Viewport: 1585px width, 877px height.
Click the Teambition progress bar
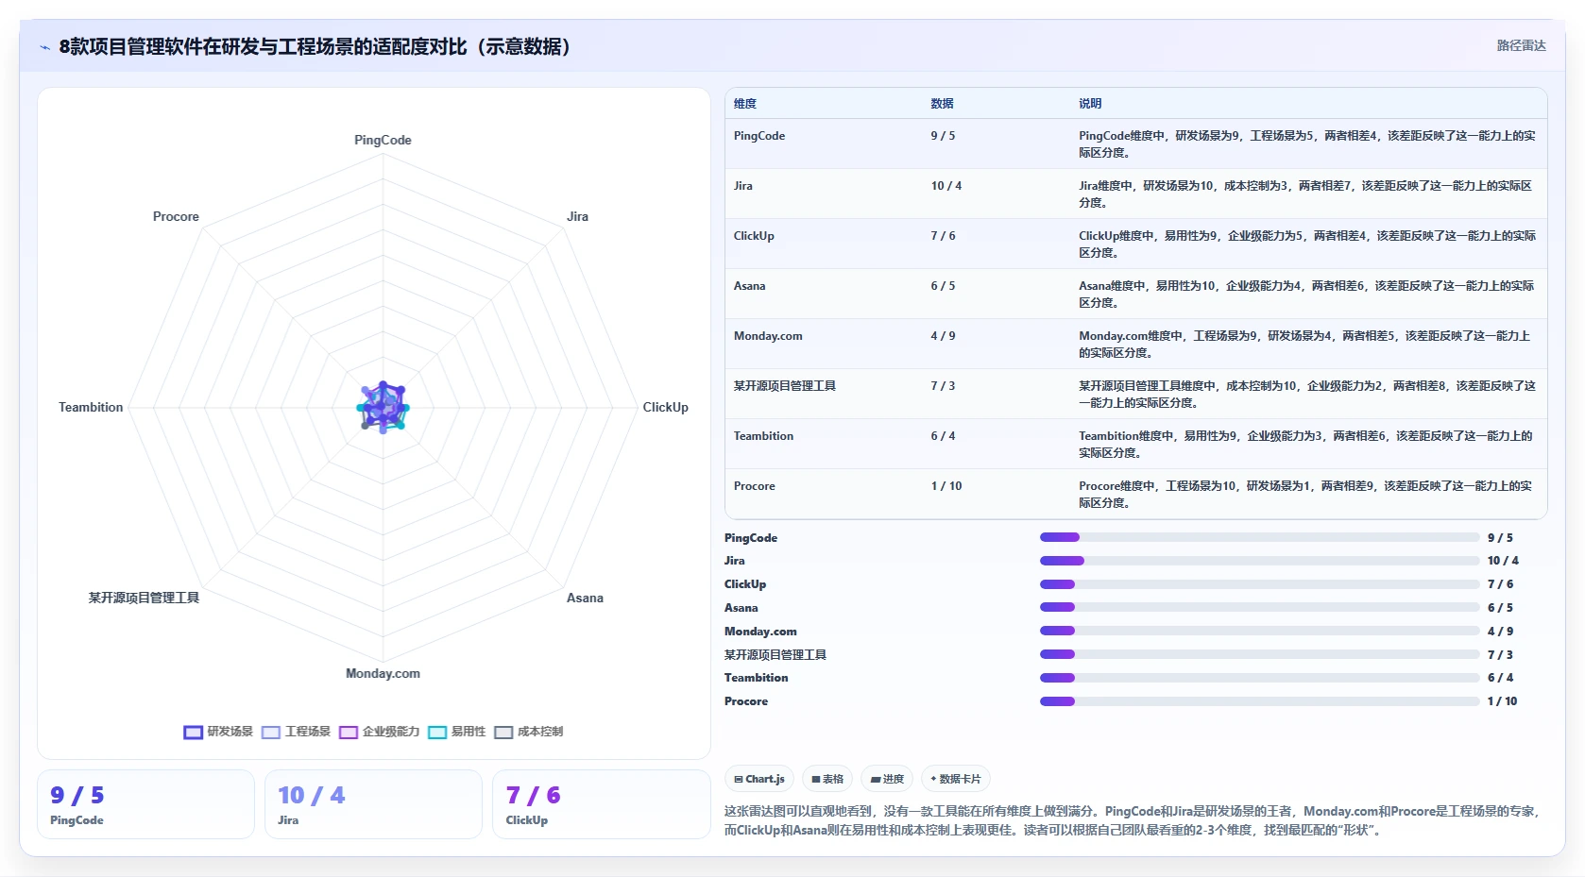coord(1259,678)
